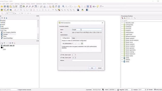Viewport: 162px width, 91px height.
Task: Click the New Shapefile Layer icon
Action: (5, 10)
